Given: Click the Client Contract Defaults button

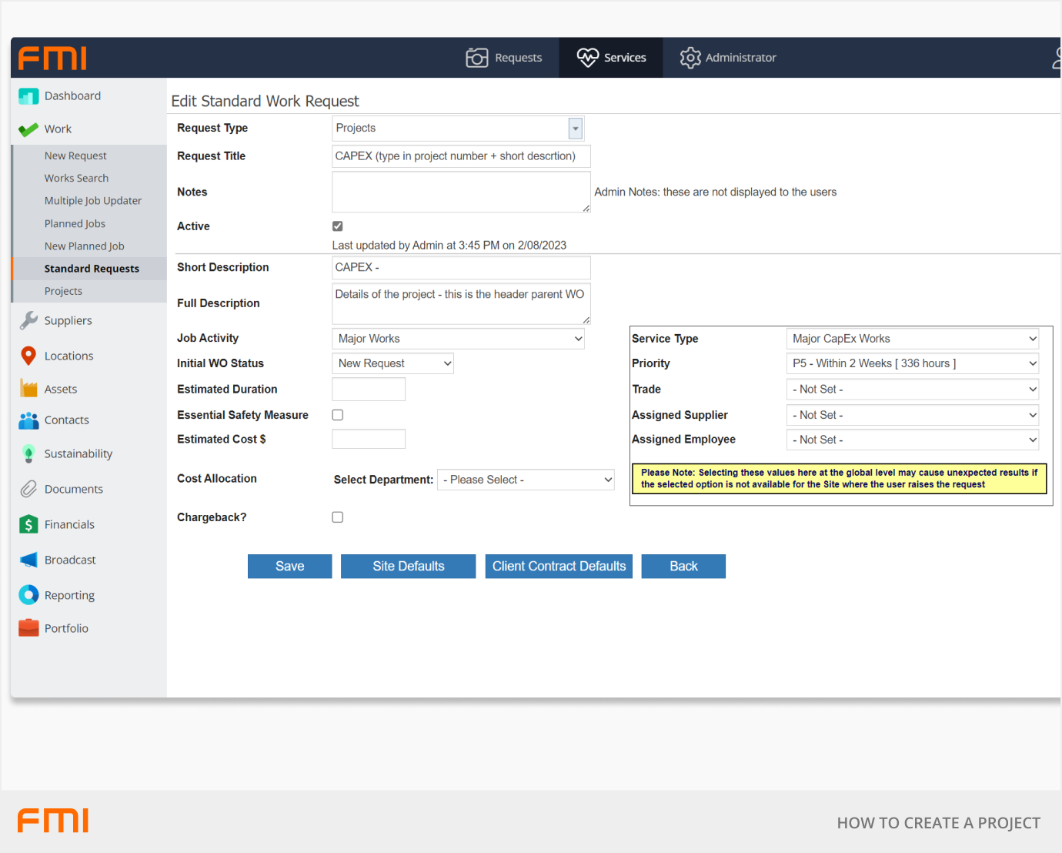Looking at the screenshot, I should point(559,567).
